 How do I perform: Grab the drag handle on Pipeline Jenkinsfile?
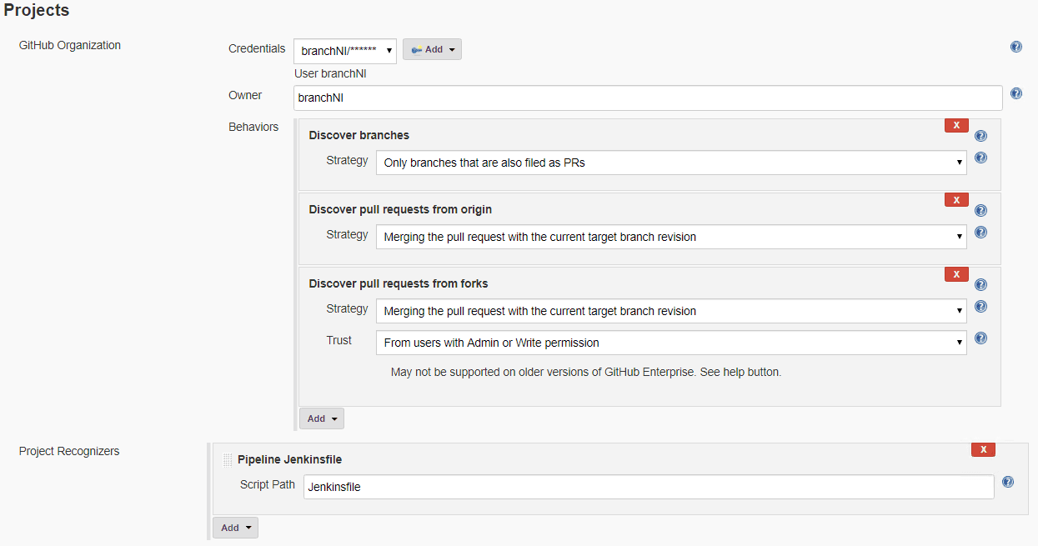coord(227,459)
